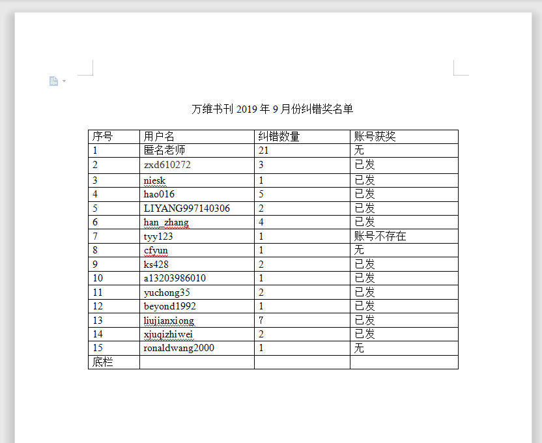
Task: Click the count 21 for 匿名老师
Action: tap(264, 150)
